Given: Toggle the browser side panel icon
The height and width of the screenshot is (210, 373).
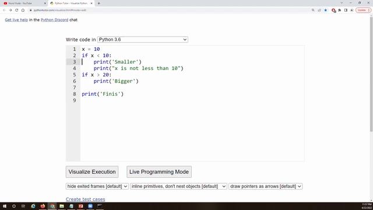Looking at the screenshot, I should (346, 10).
